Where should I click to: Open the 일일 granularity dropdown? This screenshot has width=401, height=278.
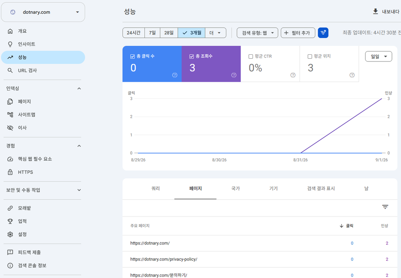[x=379, y=56]
